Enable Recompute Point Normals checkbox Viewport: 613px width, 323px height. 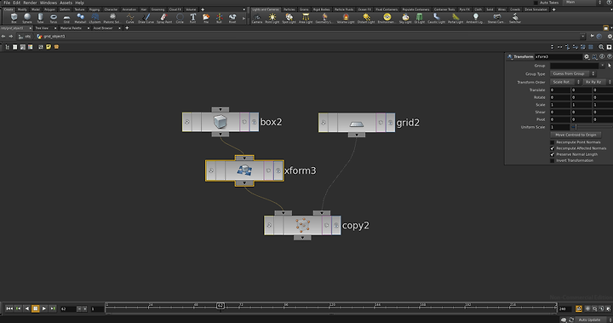pyautogui.click(x=553, y=142)
